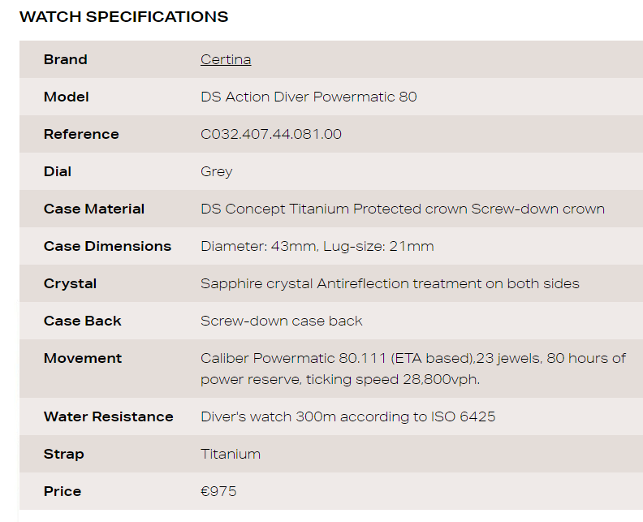
Task: Select the Case Material label
Action: tap(94, 209)
